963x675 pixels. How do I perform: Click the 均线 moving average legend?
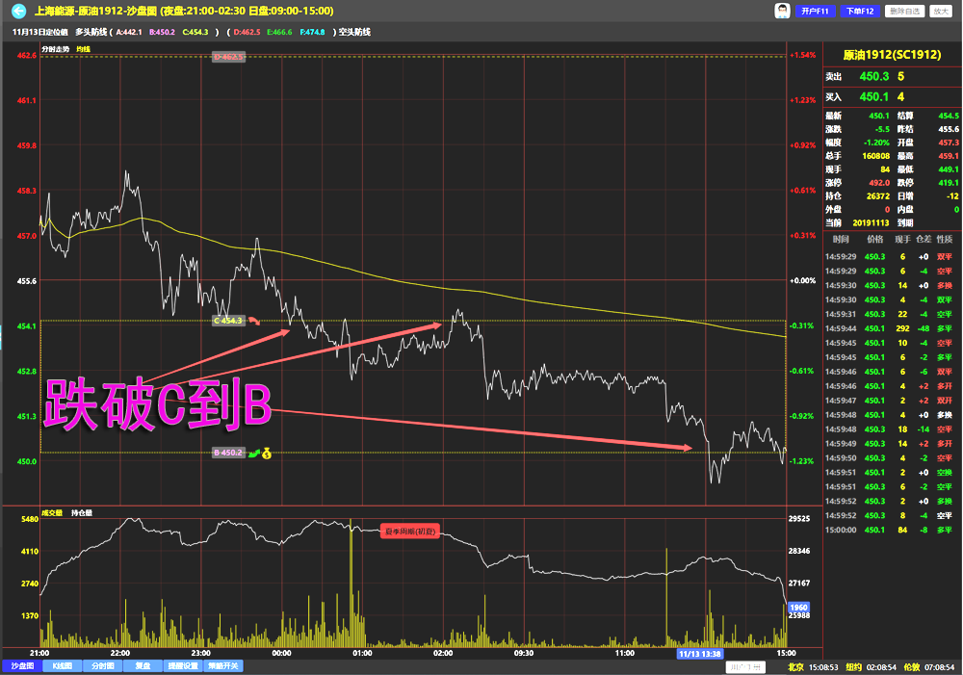83,48
